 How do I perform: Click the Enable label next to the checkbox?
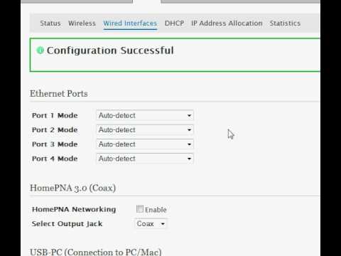point(156,210)
